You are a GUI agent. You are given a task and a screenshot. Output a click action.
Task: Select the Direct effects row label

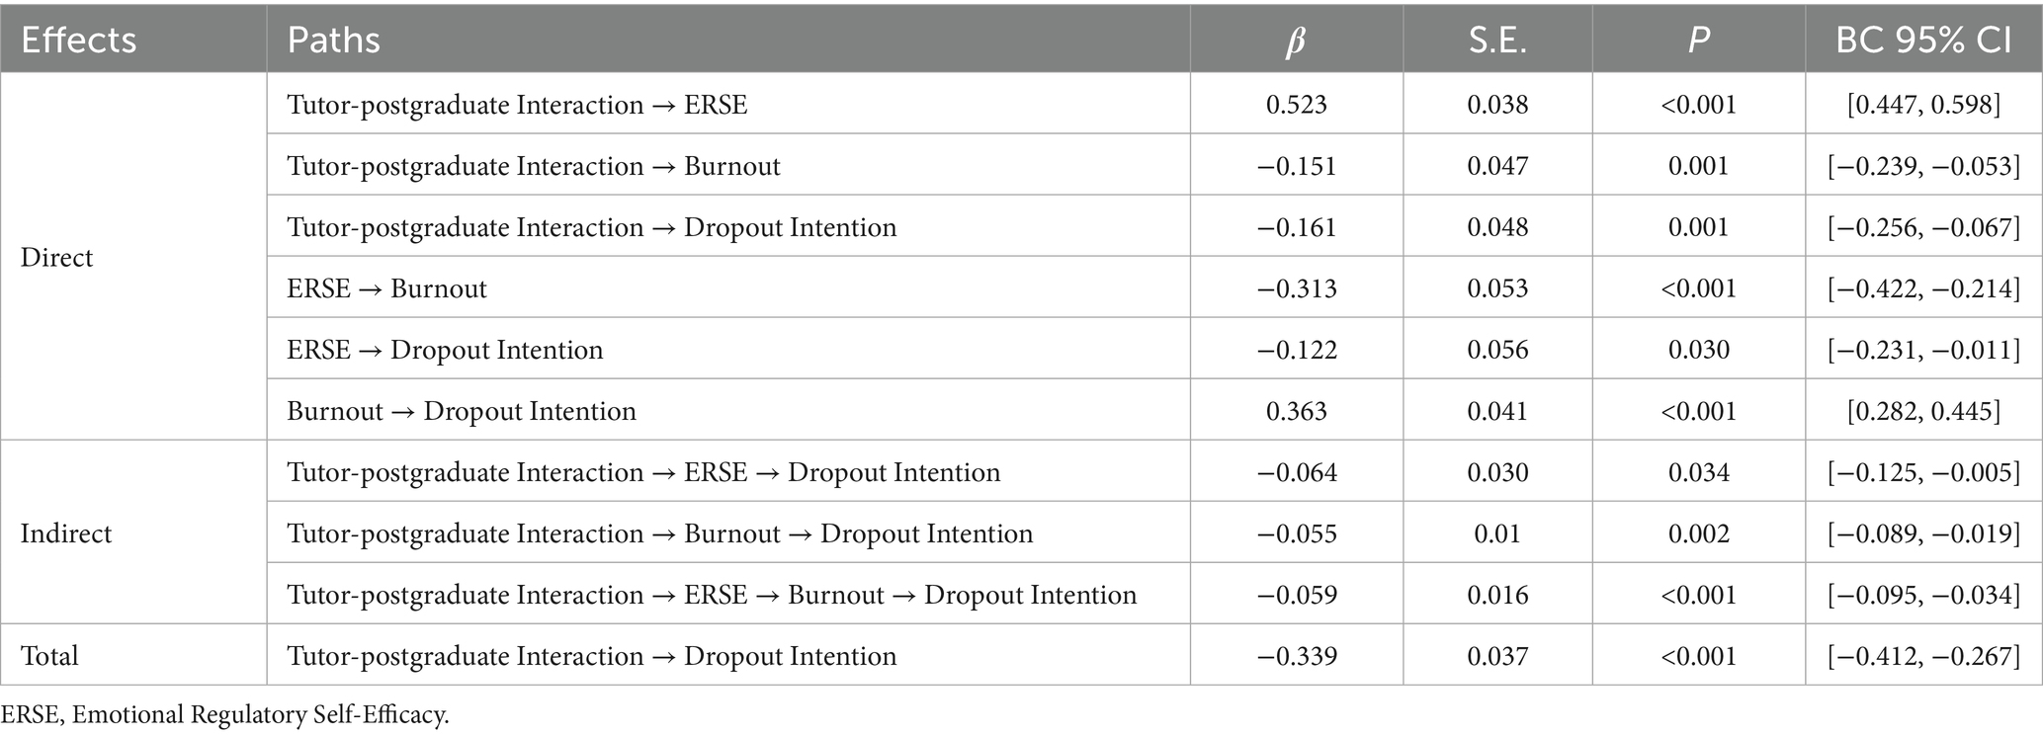(x=57, y=258)
